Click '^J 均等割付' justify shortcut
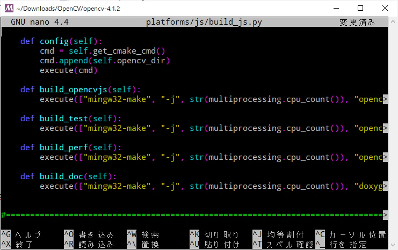 coord(278,235)
